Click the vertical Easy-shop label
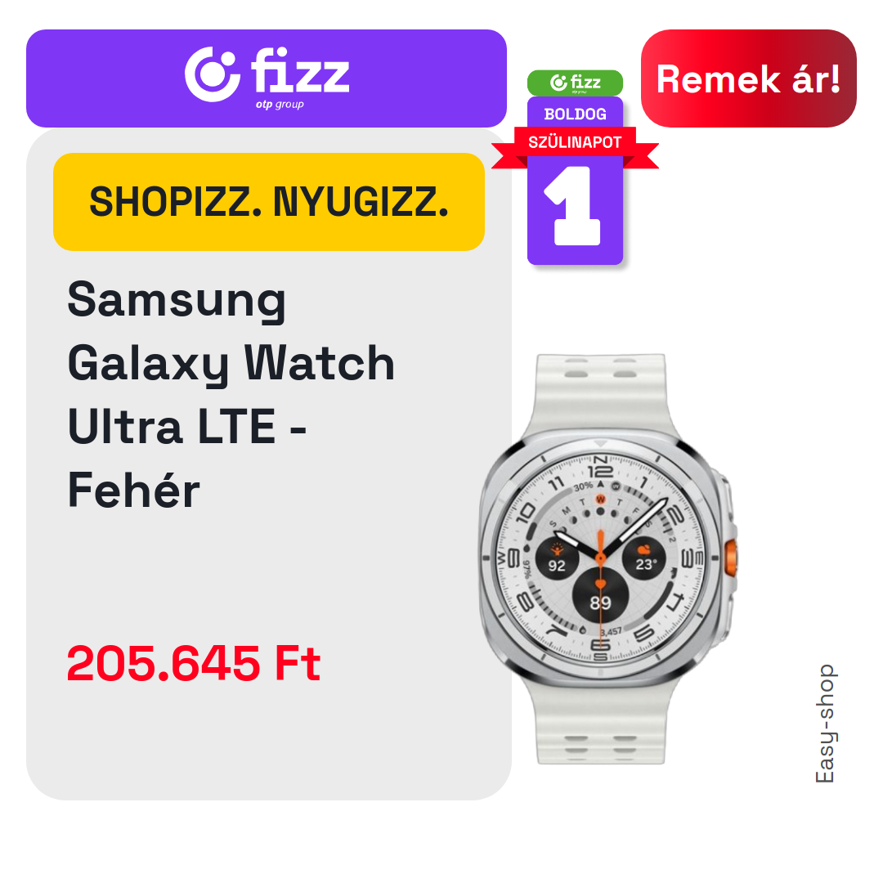Viewport: 883px width, 883px height. click(x=825, y=724)
